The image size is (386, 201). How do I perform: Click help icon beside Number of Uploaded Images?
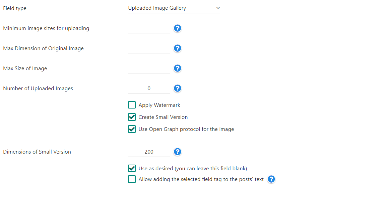178,88
